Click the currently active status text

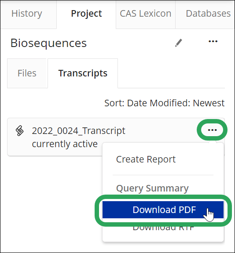pos(65,144)
